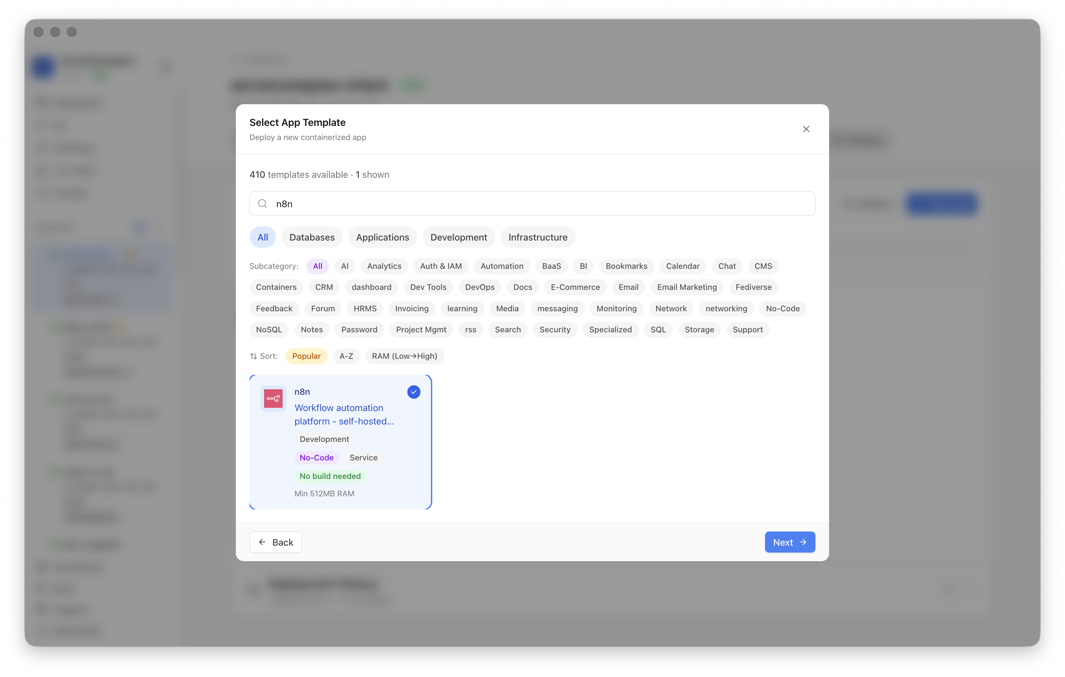Filter by Fediverse subcategory
Viewport: 1065px width, 677px height.
753,287
